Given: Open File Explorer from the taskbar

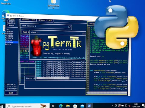Looking at the screenshot, I should click(68, 106).
